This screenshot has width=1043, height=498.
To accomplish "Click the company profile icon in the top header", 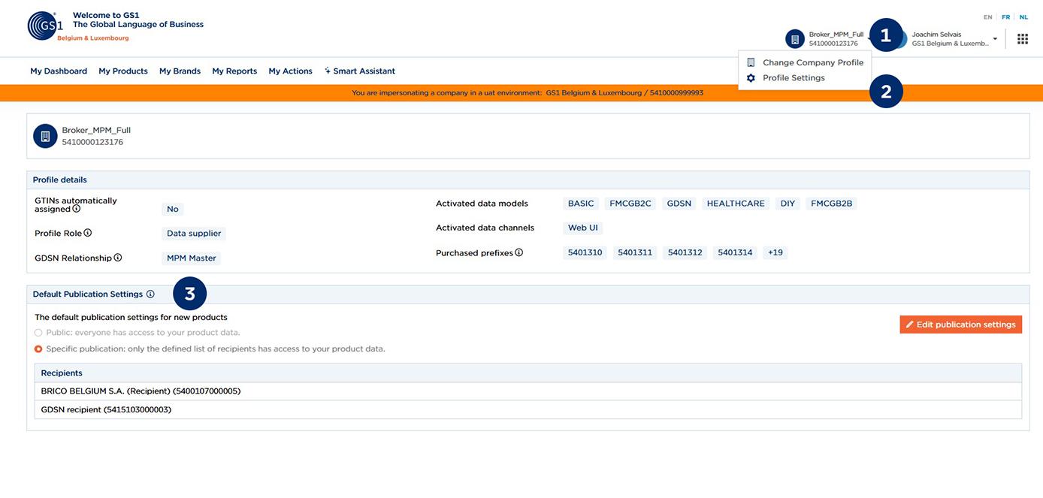I will click(795, 39).
